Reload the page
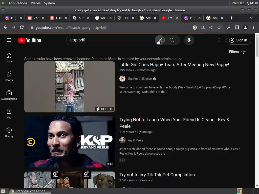This screenshot has height=194, width=259. pos(22,27)
